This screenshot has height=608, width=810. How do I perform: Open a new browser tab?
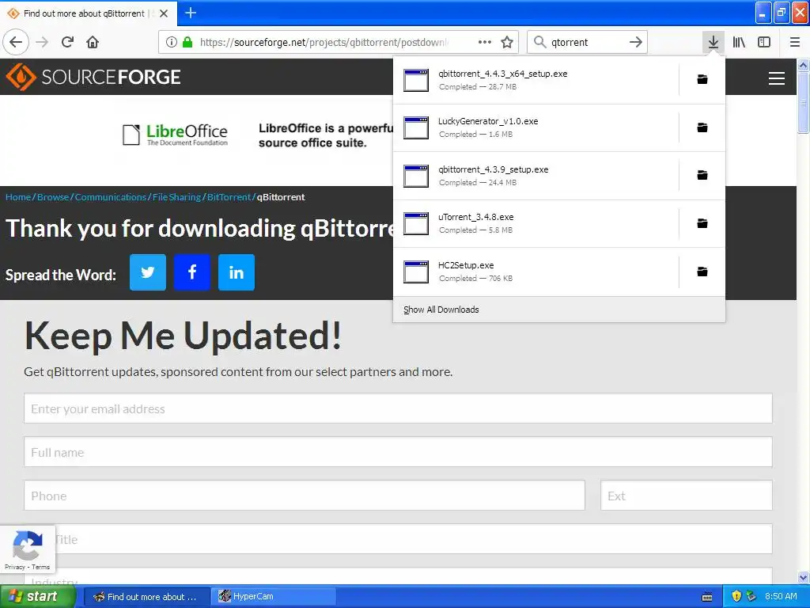[191, 13]
